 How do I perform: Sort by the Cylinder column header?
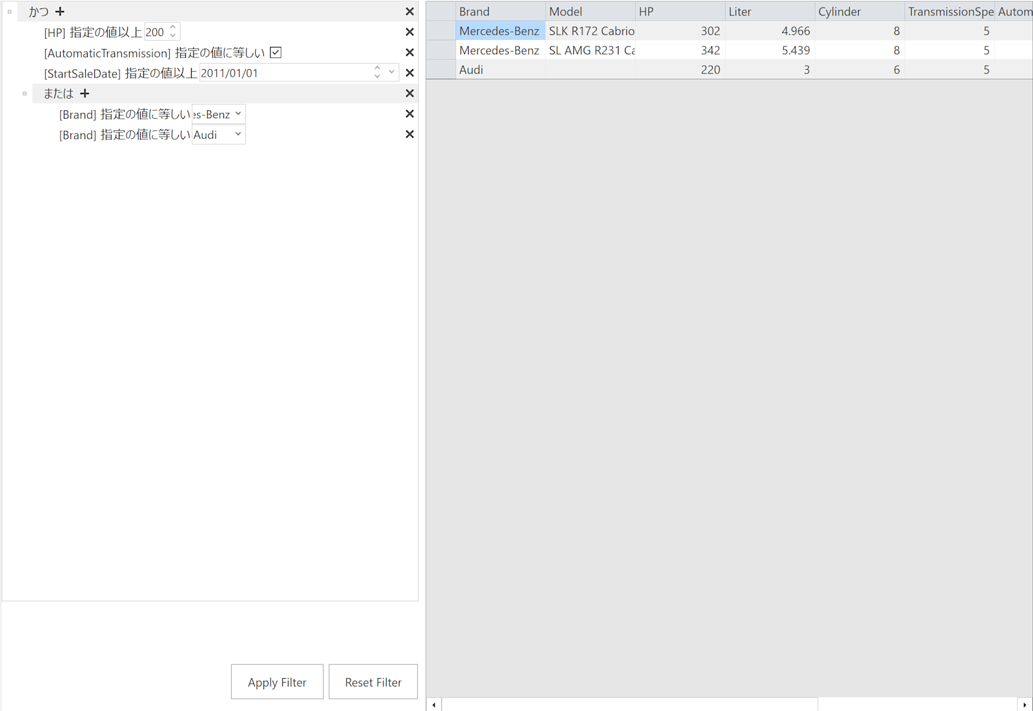[x=859, y=12]
